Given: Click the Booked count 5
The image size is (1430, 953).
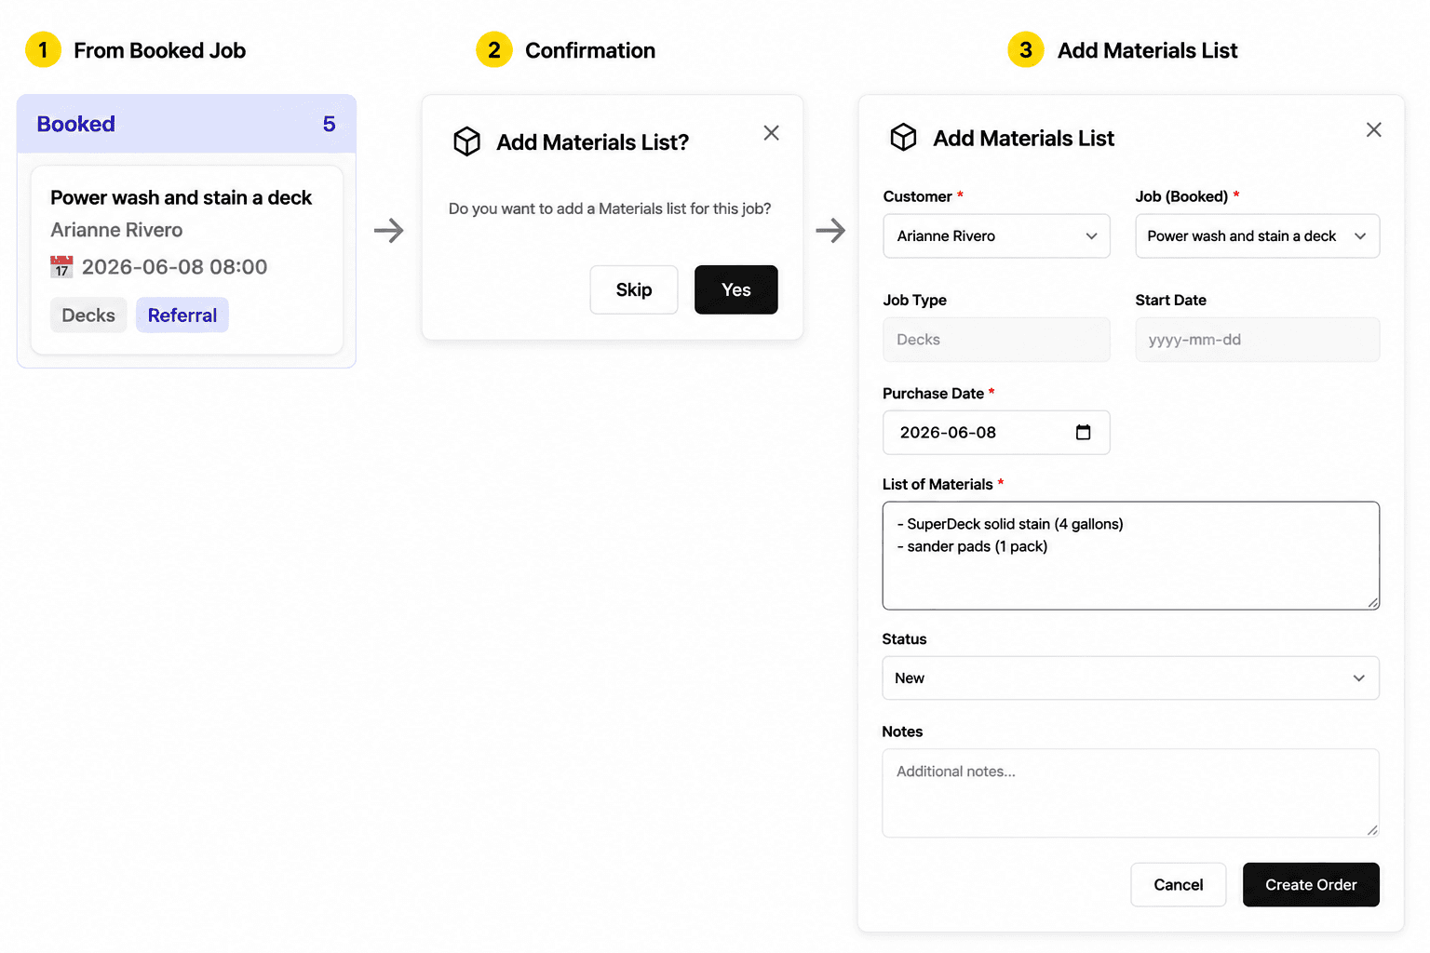Looking at the screenshot, I should (329, 124).
